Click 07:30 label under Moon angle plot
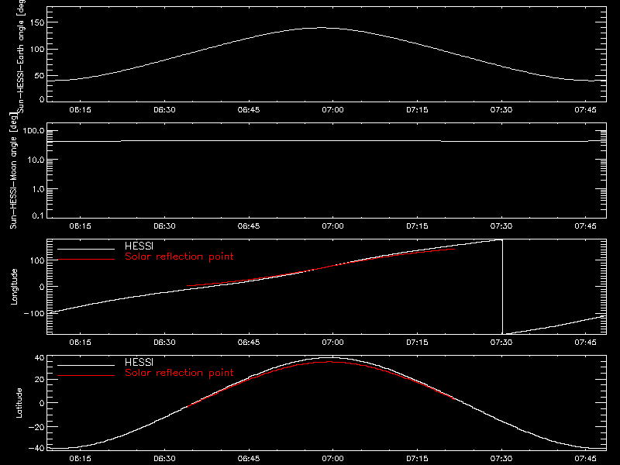620x465 pixels. [501, 226]
